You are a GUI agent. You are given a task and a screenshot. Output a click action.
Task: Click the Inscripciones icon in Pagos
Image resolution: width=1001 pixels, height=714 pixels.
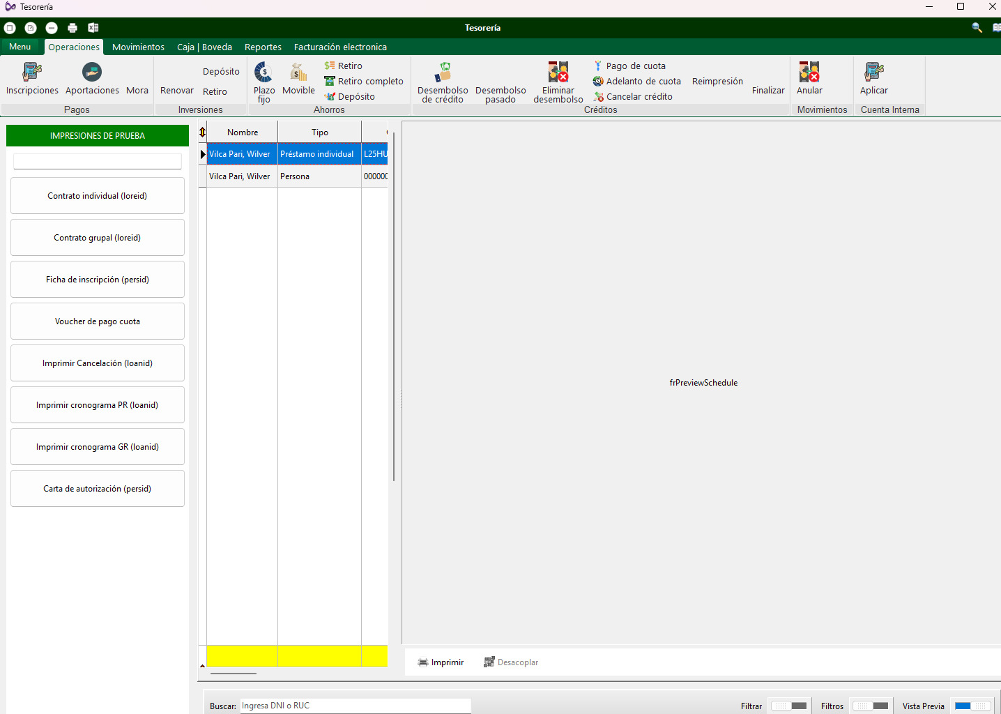(32, 73)
